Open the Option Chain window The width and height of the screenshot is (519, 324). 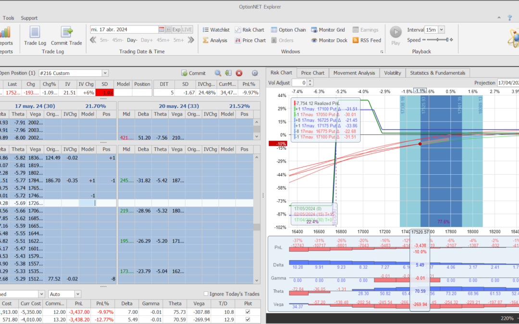click(288, 30)
